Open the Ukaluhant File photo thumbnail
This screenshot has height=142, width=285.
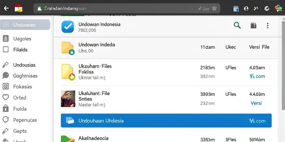coord(68,99)
